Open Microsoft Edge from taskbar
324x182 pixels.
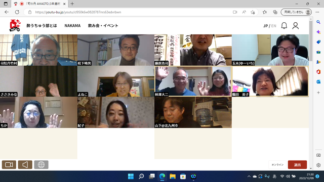pyautogui.click(x=162, y=176)
